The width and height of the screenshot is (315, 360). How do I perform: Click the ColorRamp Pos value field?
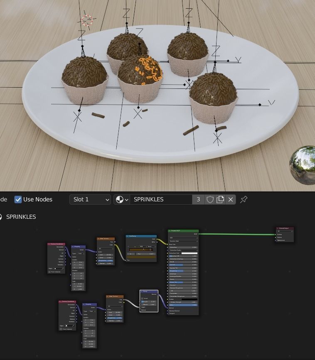[146, 254]
